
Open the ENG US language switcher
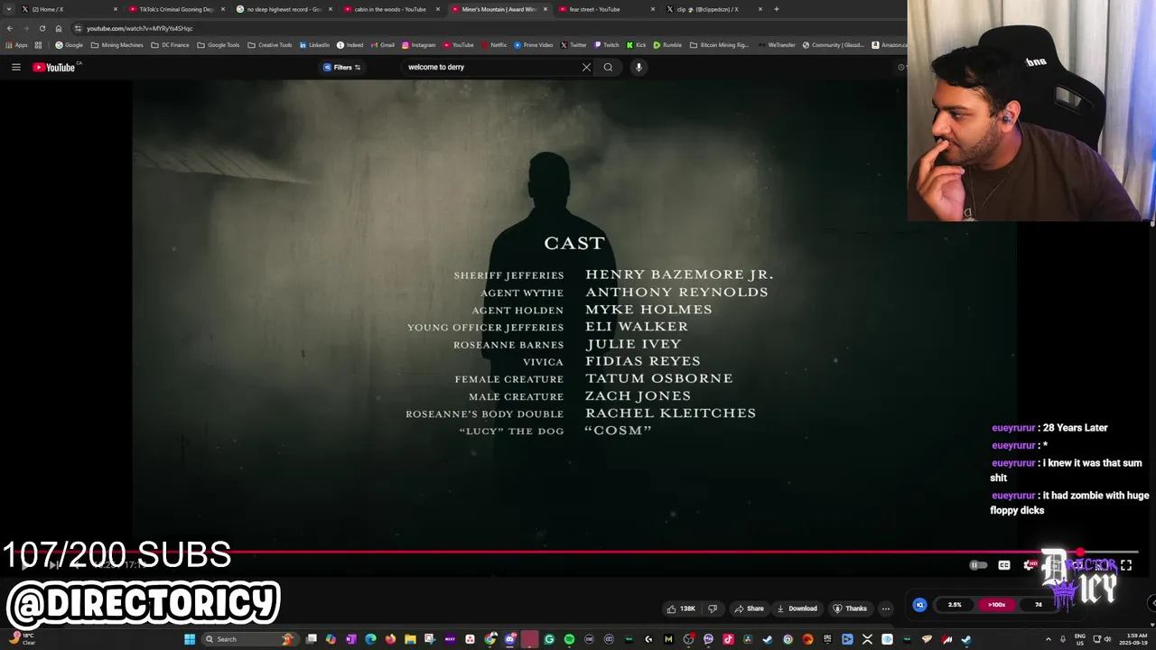pyautogui.click(x=1079, y=639)
